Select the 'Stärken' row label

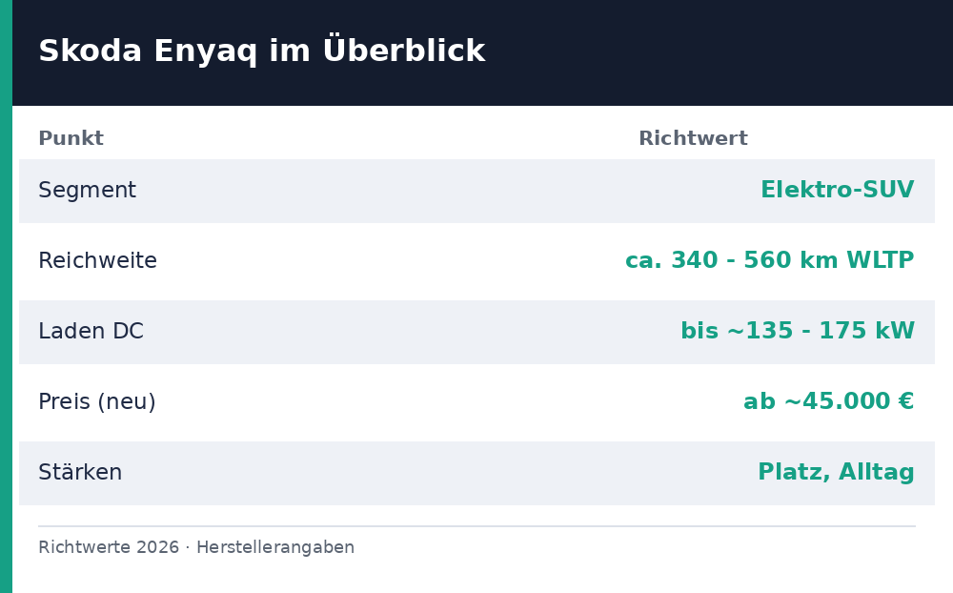pyautogui.click(x=80, y=472)
